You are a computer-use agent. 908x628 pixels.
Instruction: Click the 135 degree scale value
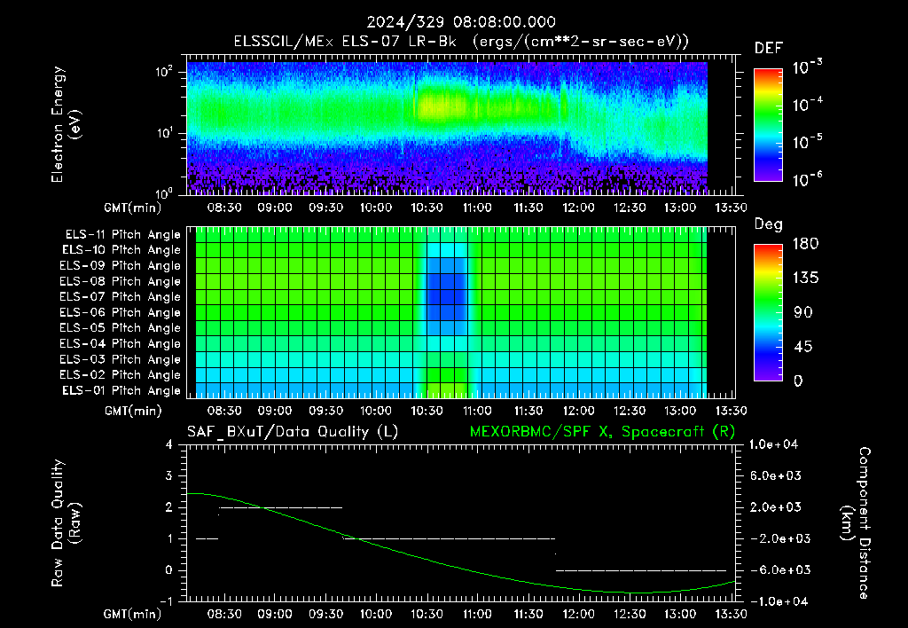[x=805, y=279]
